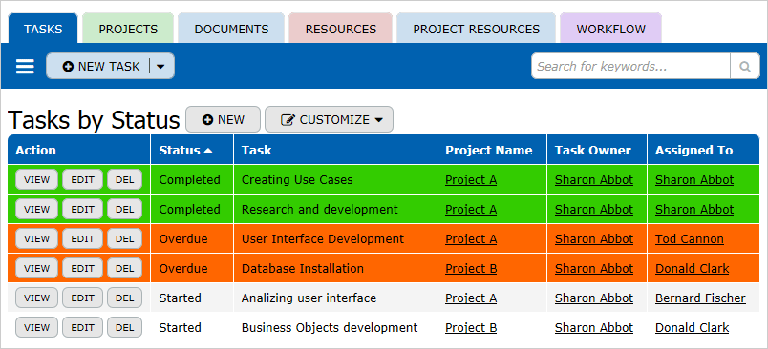
Task: Select the 'Business Objects development' task text
Action: click(x=330, y=327)
